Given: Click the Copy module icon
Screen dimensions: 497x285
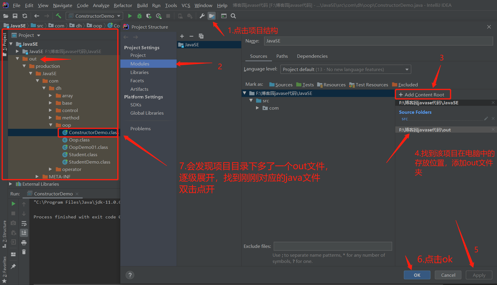Looking at the screenshot, I should point(201,36).
